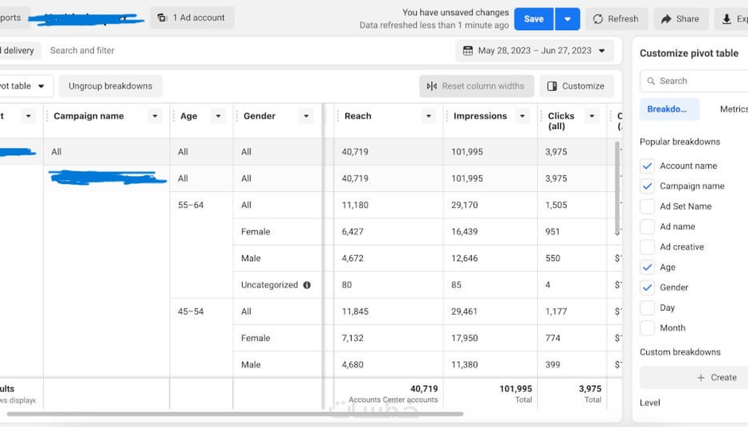Enable the Ad Set Name breakdown
Screen dimensions: 748x427
pos(647,206)
